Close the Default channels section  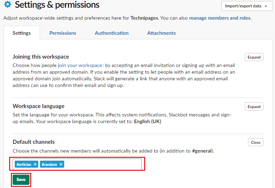point(255,142)
